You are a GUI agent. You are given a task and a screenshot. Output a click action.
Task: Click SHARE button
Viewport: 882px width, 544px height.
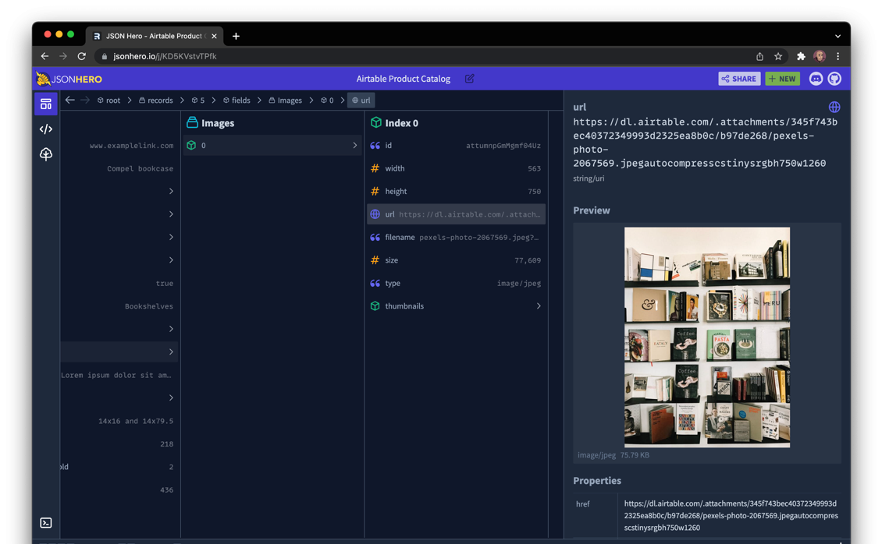(x=739, y=79)
